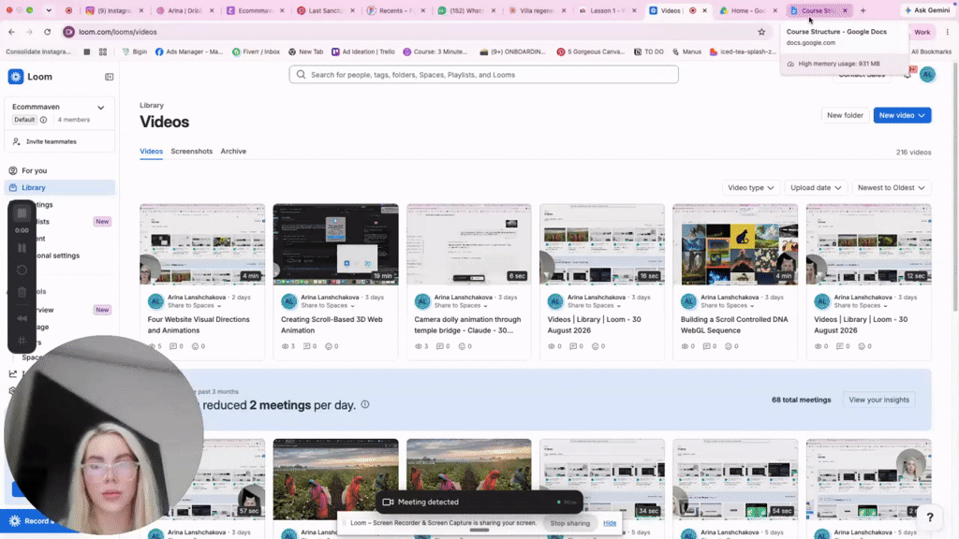Open New video dropdown button
The width and height of the screenshot is (959, 539).
click(x=902, y=115)
